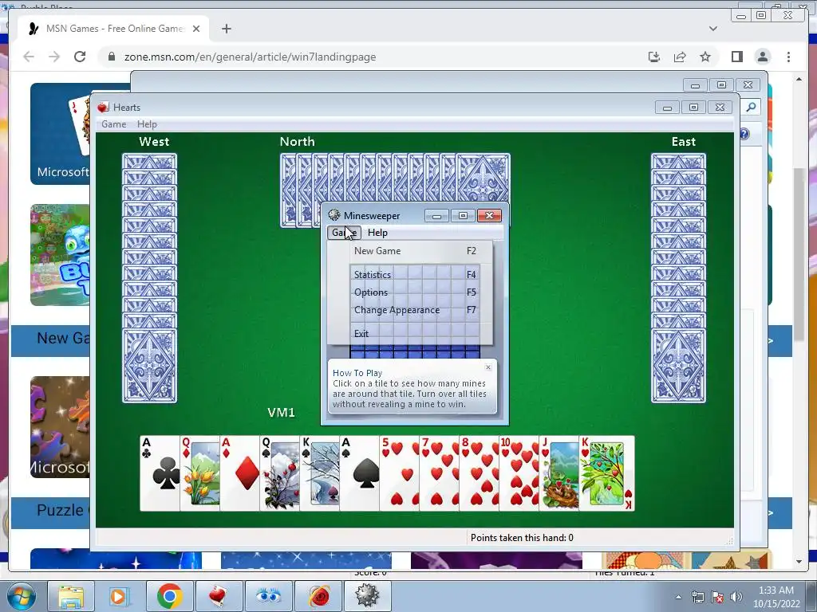Open the Chrome profile avatar
The width and height of the screenshot is (817, 612).
763,57
